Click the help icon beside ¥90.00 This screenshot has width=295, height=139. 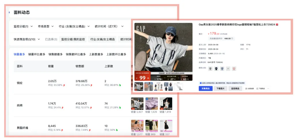point(232,38)
